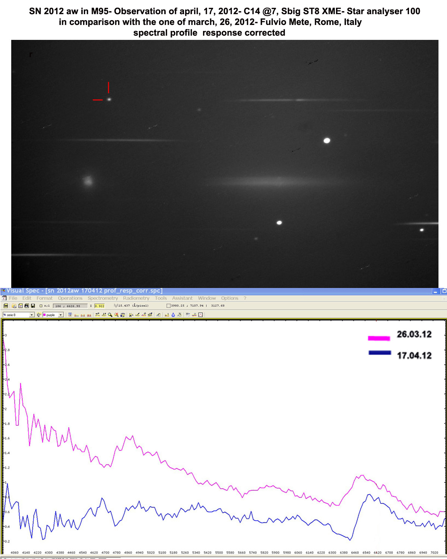The width and height of the screenshot is (447, 559).
Task: Click the graph display options icon
Action: click(70, 315)
